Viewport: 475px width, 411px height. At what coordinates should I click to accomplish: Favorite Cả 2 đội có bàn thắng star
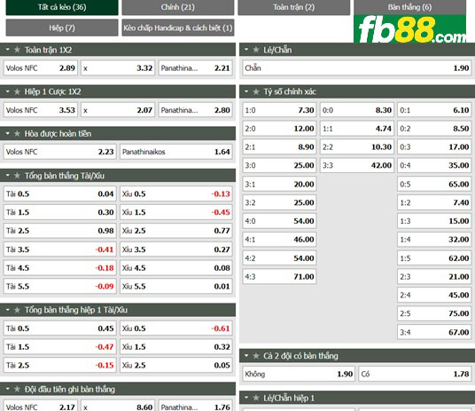tap(256, 356)
